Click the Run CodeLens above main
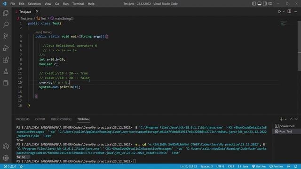This screenshot has height=169, width=301. (x=38, y=32)
